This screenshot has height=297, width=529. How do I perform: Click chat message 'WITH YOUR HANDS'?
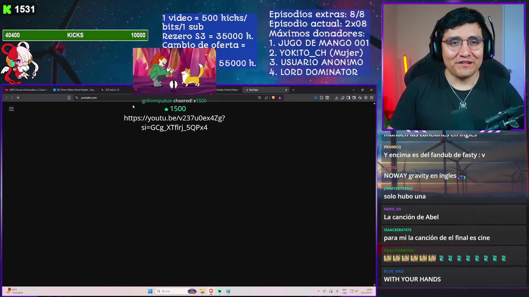point(412,279)
